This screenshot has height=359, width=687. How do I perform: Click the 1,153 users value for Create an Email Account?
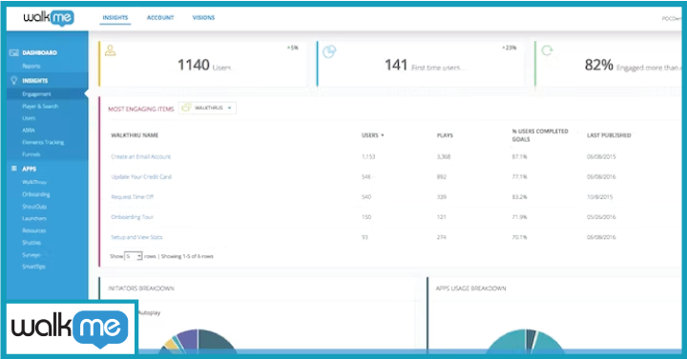tap(368, 156)
